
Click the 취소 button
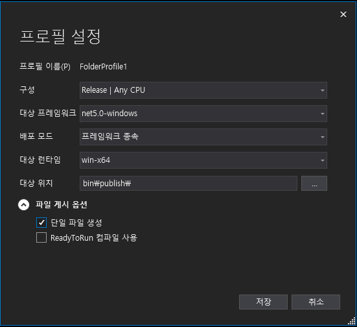[x=316, y=302]
